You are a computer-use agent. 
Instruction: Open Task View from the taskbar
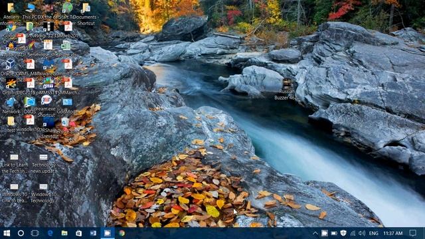point(35,233)
